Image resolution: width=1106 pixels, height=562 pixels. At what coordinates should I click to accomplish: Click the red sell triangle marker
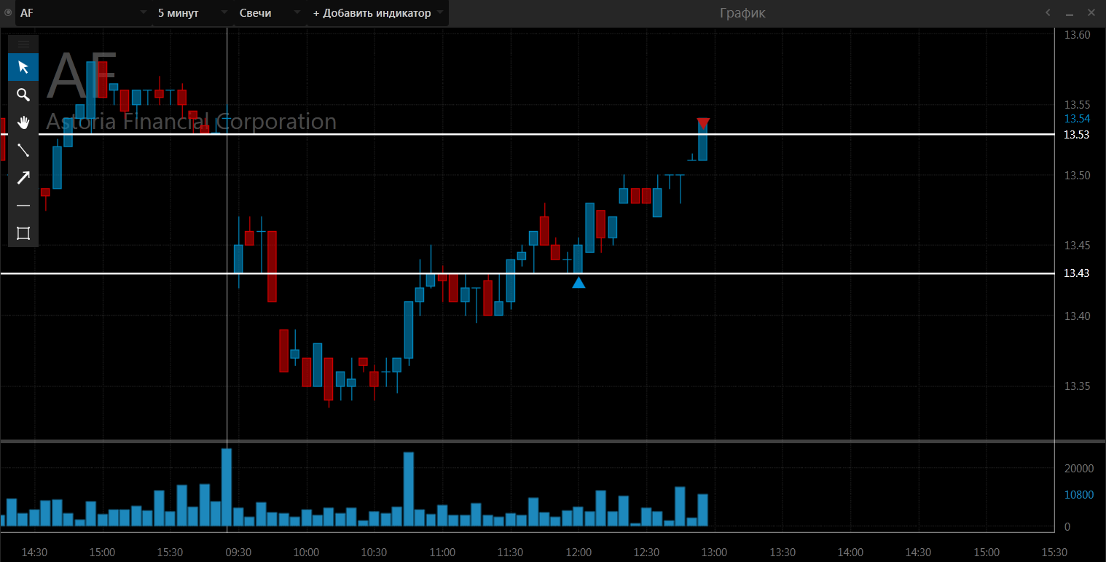point(703,123)
